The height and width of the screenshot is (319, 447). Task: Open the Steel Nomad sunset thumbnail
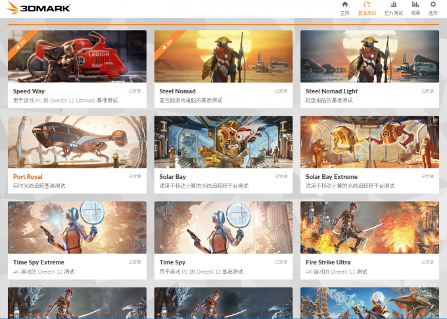coord(223,57)
